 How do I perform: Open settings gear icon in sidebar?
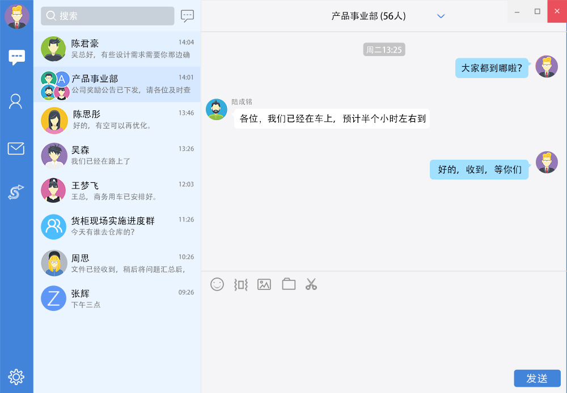16,377
